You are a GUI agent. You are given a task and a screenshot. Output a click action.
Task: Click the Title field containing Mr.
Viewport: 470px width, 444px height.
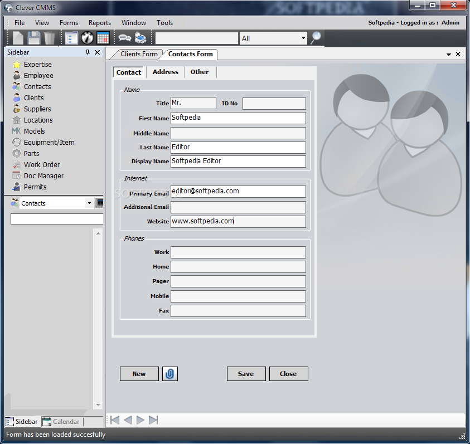(193, 103)
